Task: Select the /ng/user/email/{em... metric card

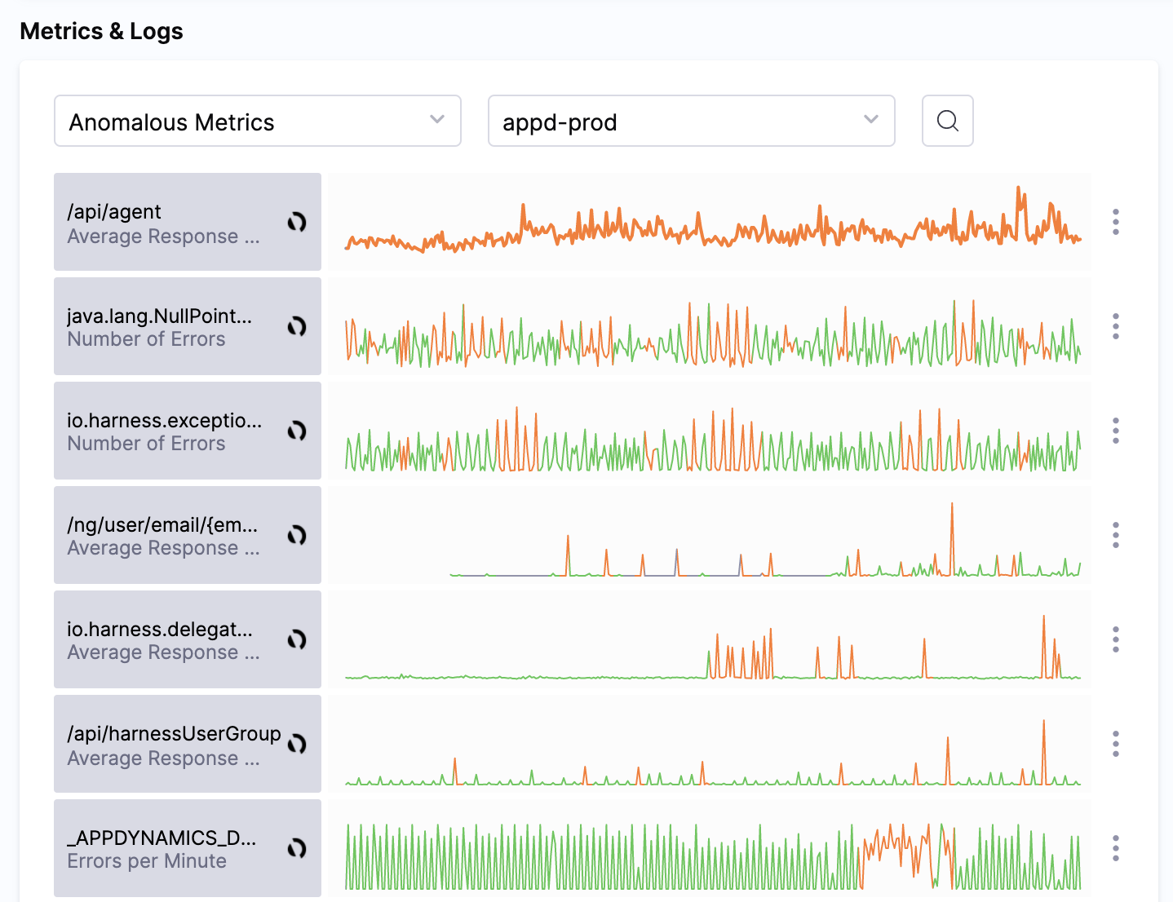Action: click(x=188, y=535)
